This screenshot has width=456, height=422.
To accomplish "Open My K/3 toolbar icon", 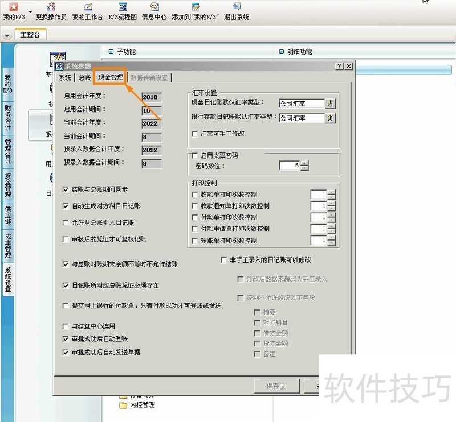I will pos(13,7).
